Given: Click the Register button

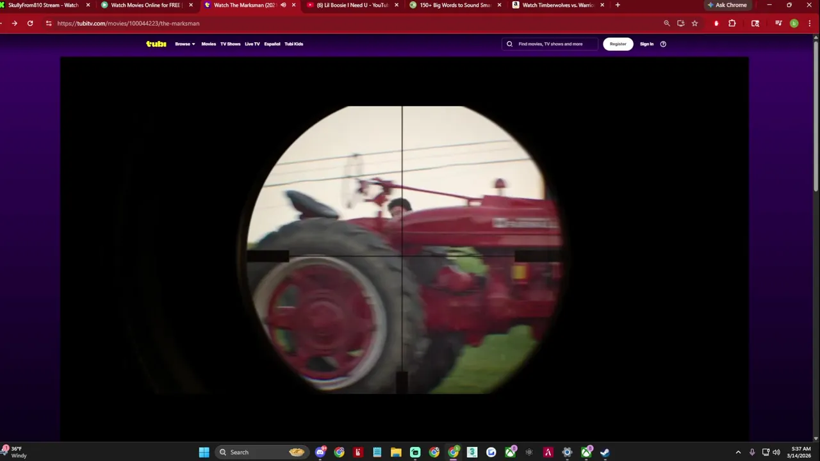Looking at the screenshot, I should coord(618,44).
